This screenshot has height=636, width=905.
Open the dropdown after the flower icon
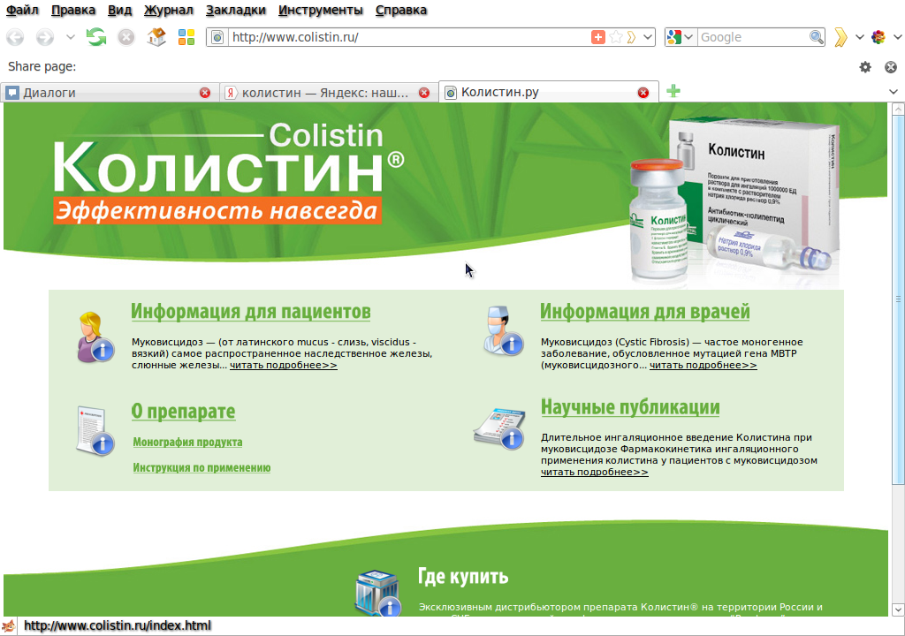[x=898, y=37]
